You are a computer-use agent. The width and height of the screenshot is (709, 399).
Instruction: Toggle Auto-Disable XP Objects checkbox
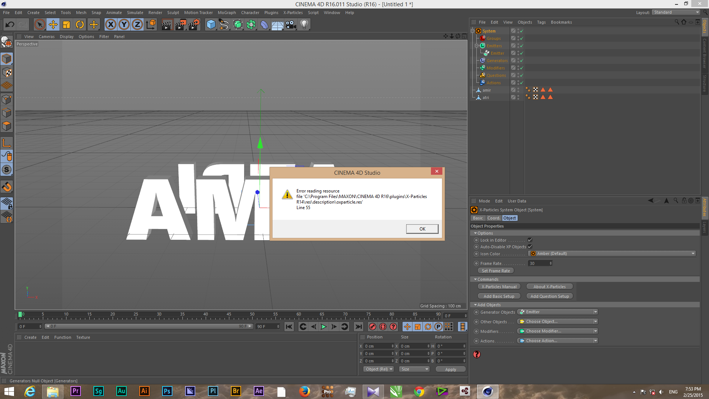click(530, 247)
